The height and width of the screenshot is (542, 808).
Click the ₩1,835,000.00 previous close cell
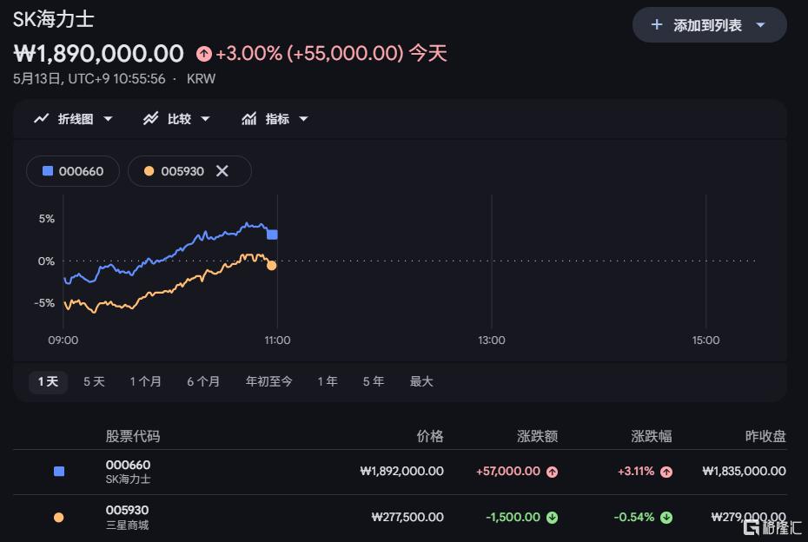745,472
